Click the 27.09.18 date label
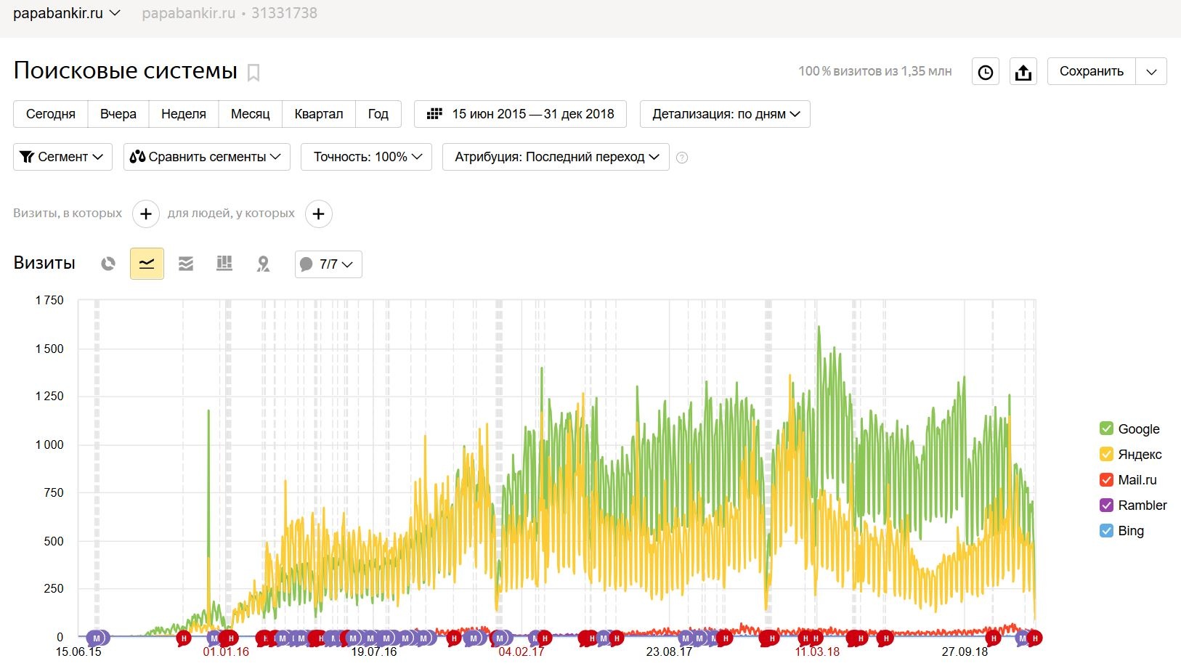The width and height of the screenshot is (1181, 666). 965,652
